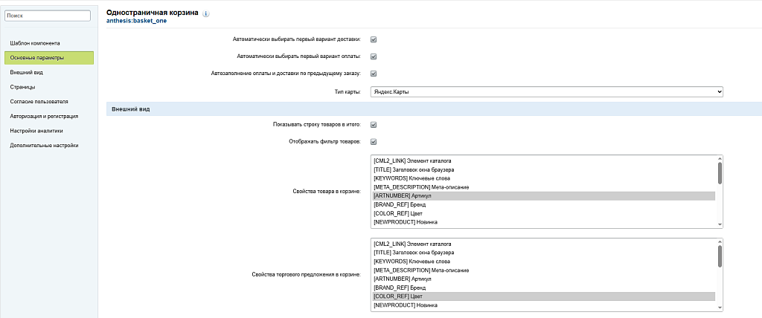Click scrollbar thumb of product properties list
Viewport: 762px width, 318px height.
[720, 173]
